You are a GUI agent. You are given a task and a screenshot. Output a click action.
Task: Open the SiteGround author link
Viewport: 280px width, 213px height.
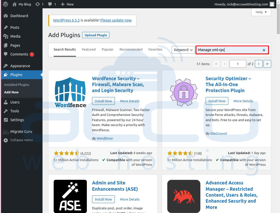tap(218, 133)
